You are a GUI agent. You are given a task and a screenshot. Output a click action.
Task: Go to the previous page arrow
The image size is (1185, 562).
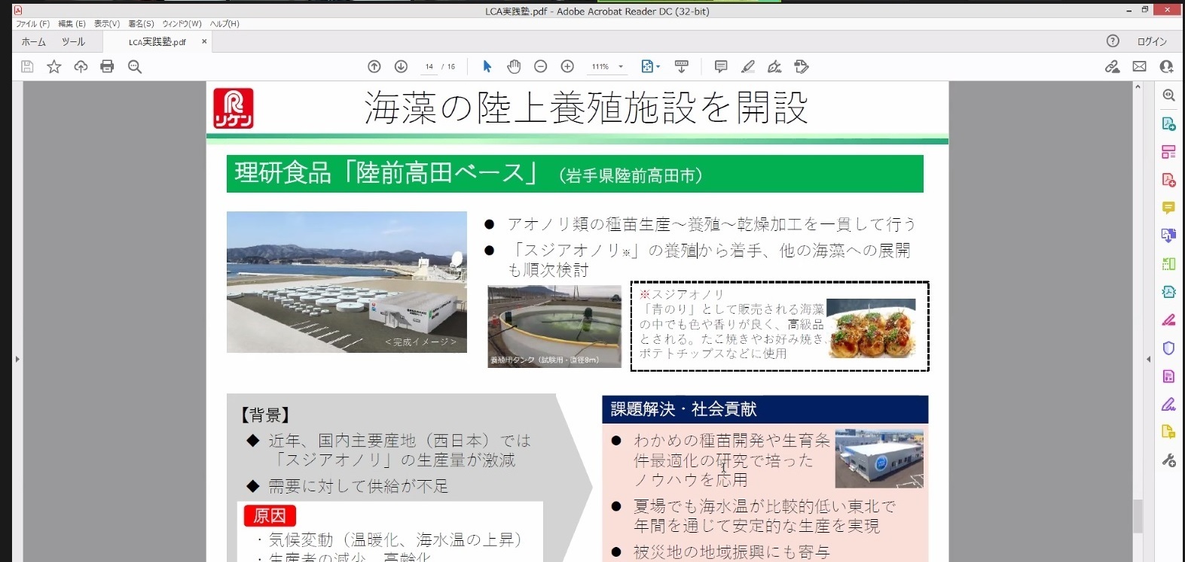coord(374,67)
